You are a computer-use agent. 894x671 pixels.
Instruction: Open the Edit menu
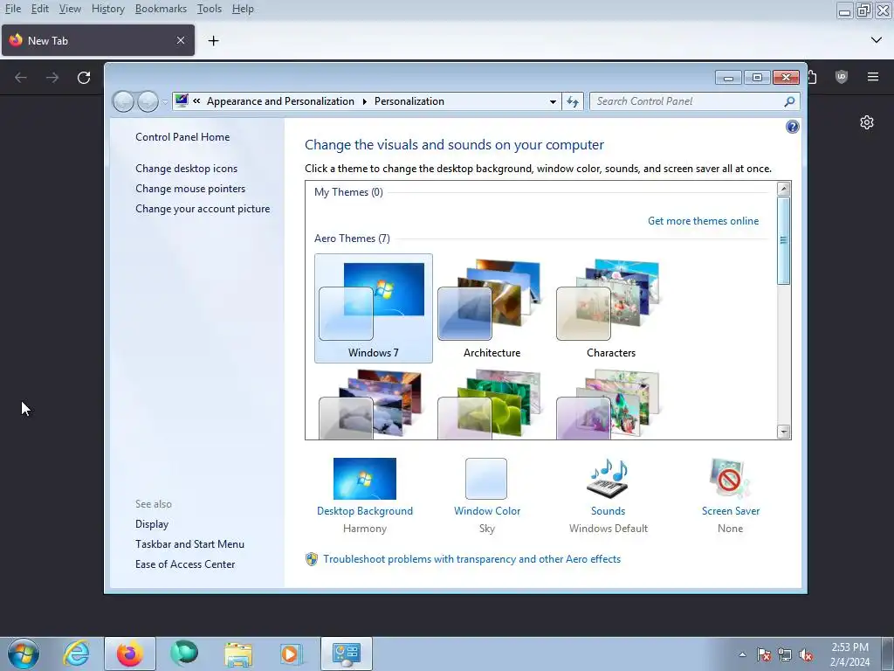(39, 9)
